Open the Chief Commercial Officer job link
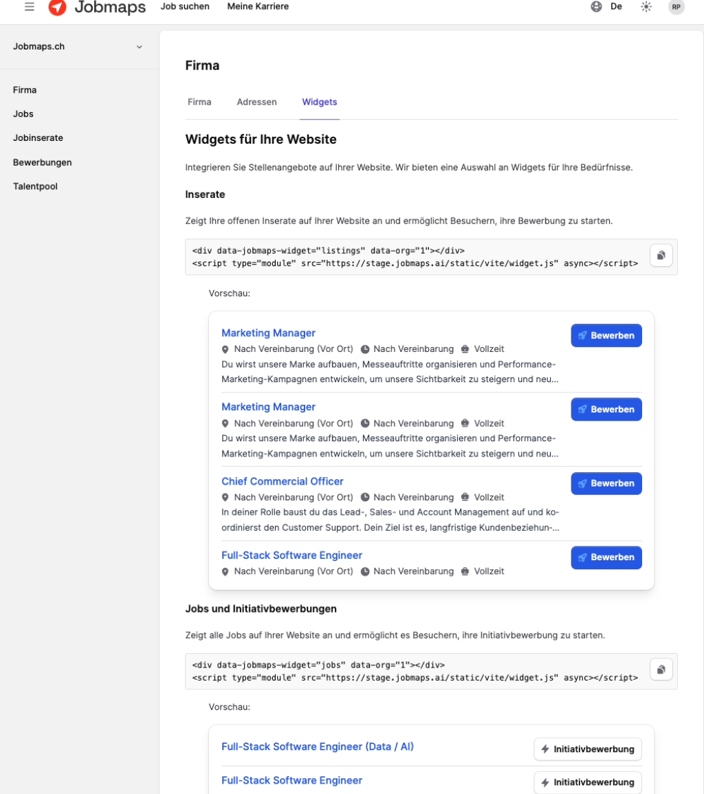This screenshot has height=794, width=704. click(x=282, y=481)
